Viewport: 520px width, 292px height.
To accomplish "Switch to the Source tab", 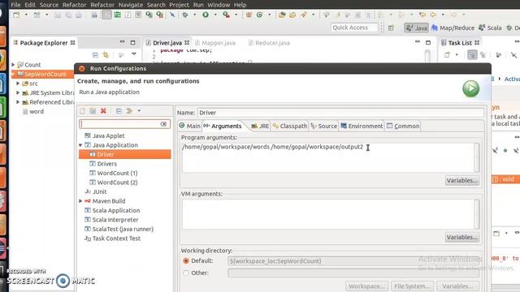I will click(324, 127).
